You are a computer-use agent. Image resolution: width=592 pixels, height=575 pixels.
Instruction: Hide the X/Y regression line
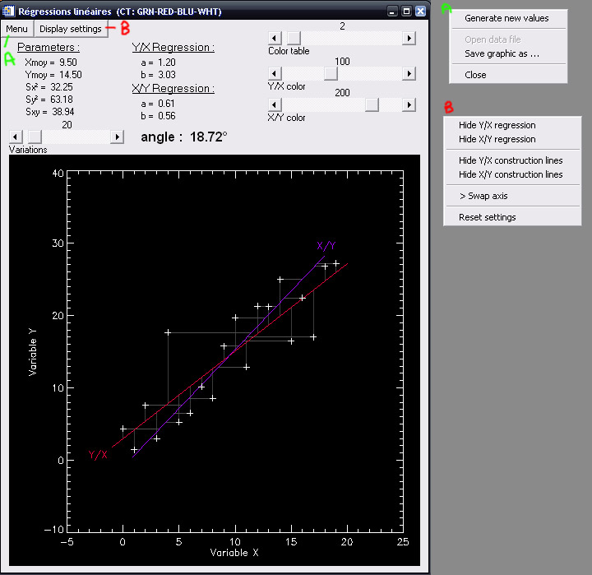tap(497, 139)
